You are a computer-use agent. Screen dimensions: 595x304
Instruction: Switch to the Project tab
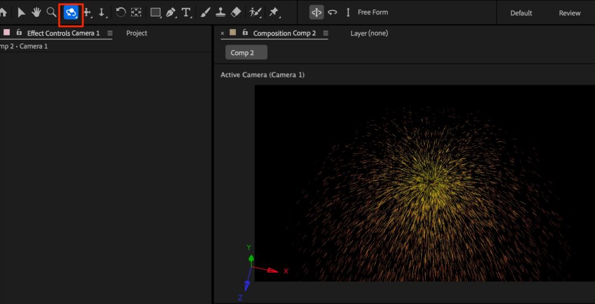137,33
